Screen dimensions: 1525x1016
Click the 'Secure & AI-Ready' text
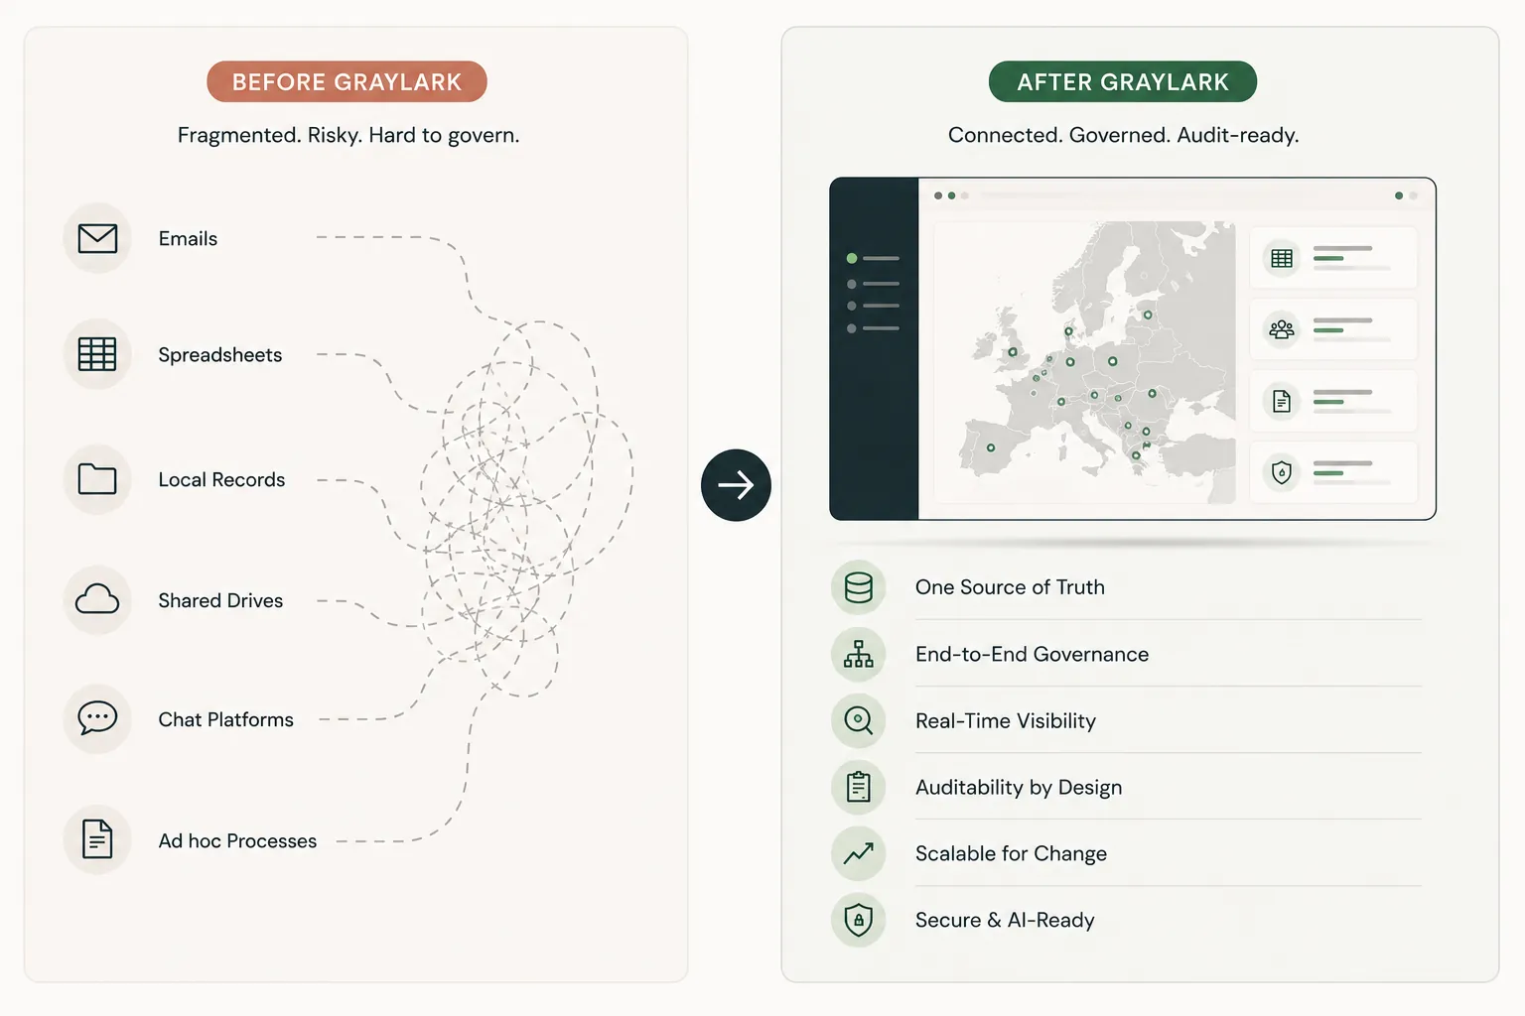(x=1005, y=921)
